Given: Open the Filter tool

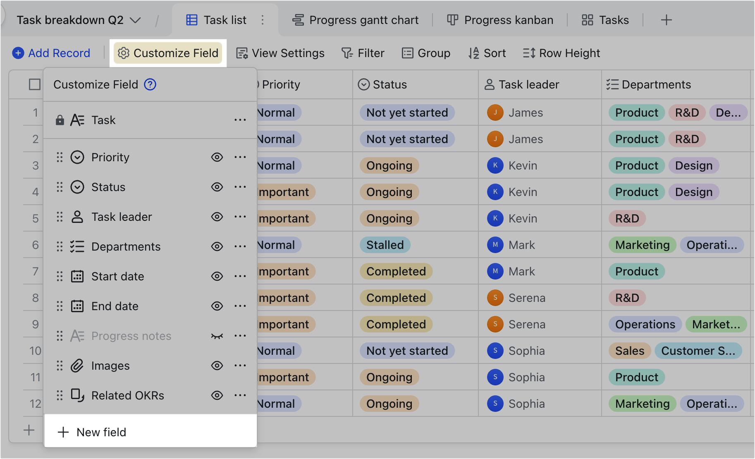Looking at the screenshot, I should tap(363, 53).
